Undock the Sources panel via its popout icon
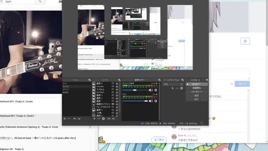This screenshot has height=151, width=268. [x=119, y=80]
